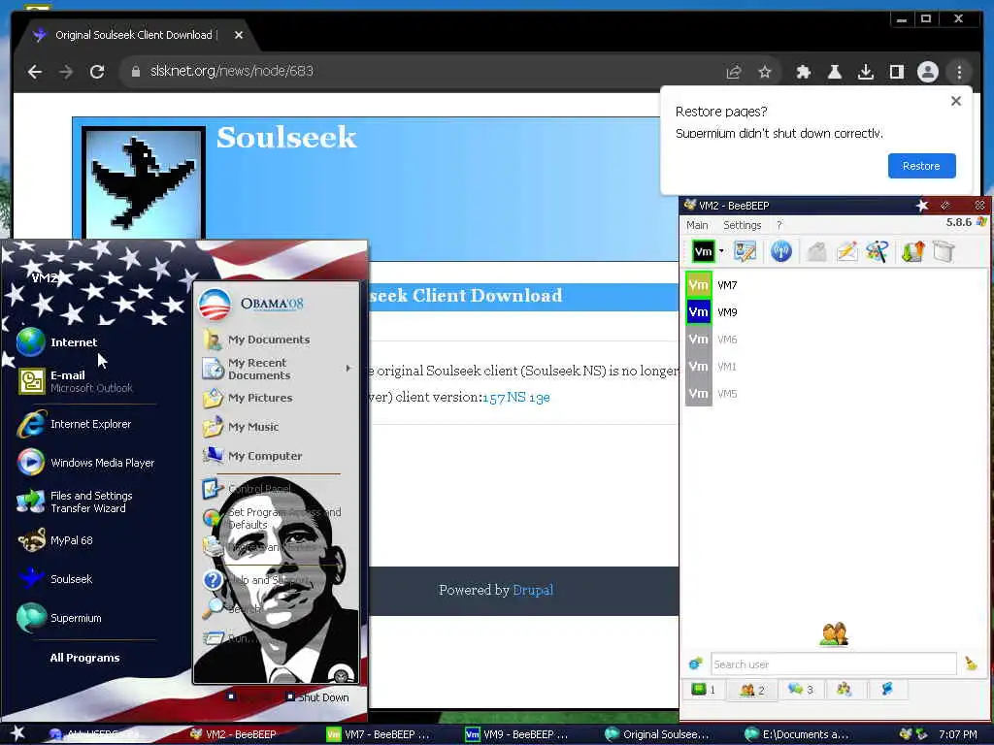
Task: Click the blue broadcast network icon in BeeBEEP
Action: (781, 251)
